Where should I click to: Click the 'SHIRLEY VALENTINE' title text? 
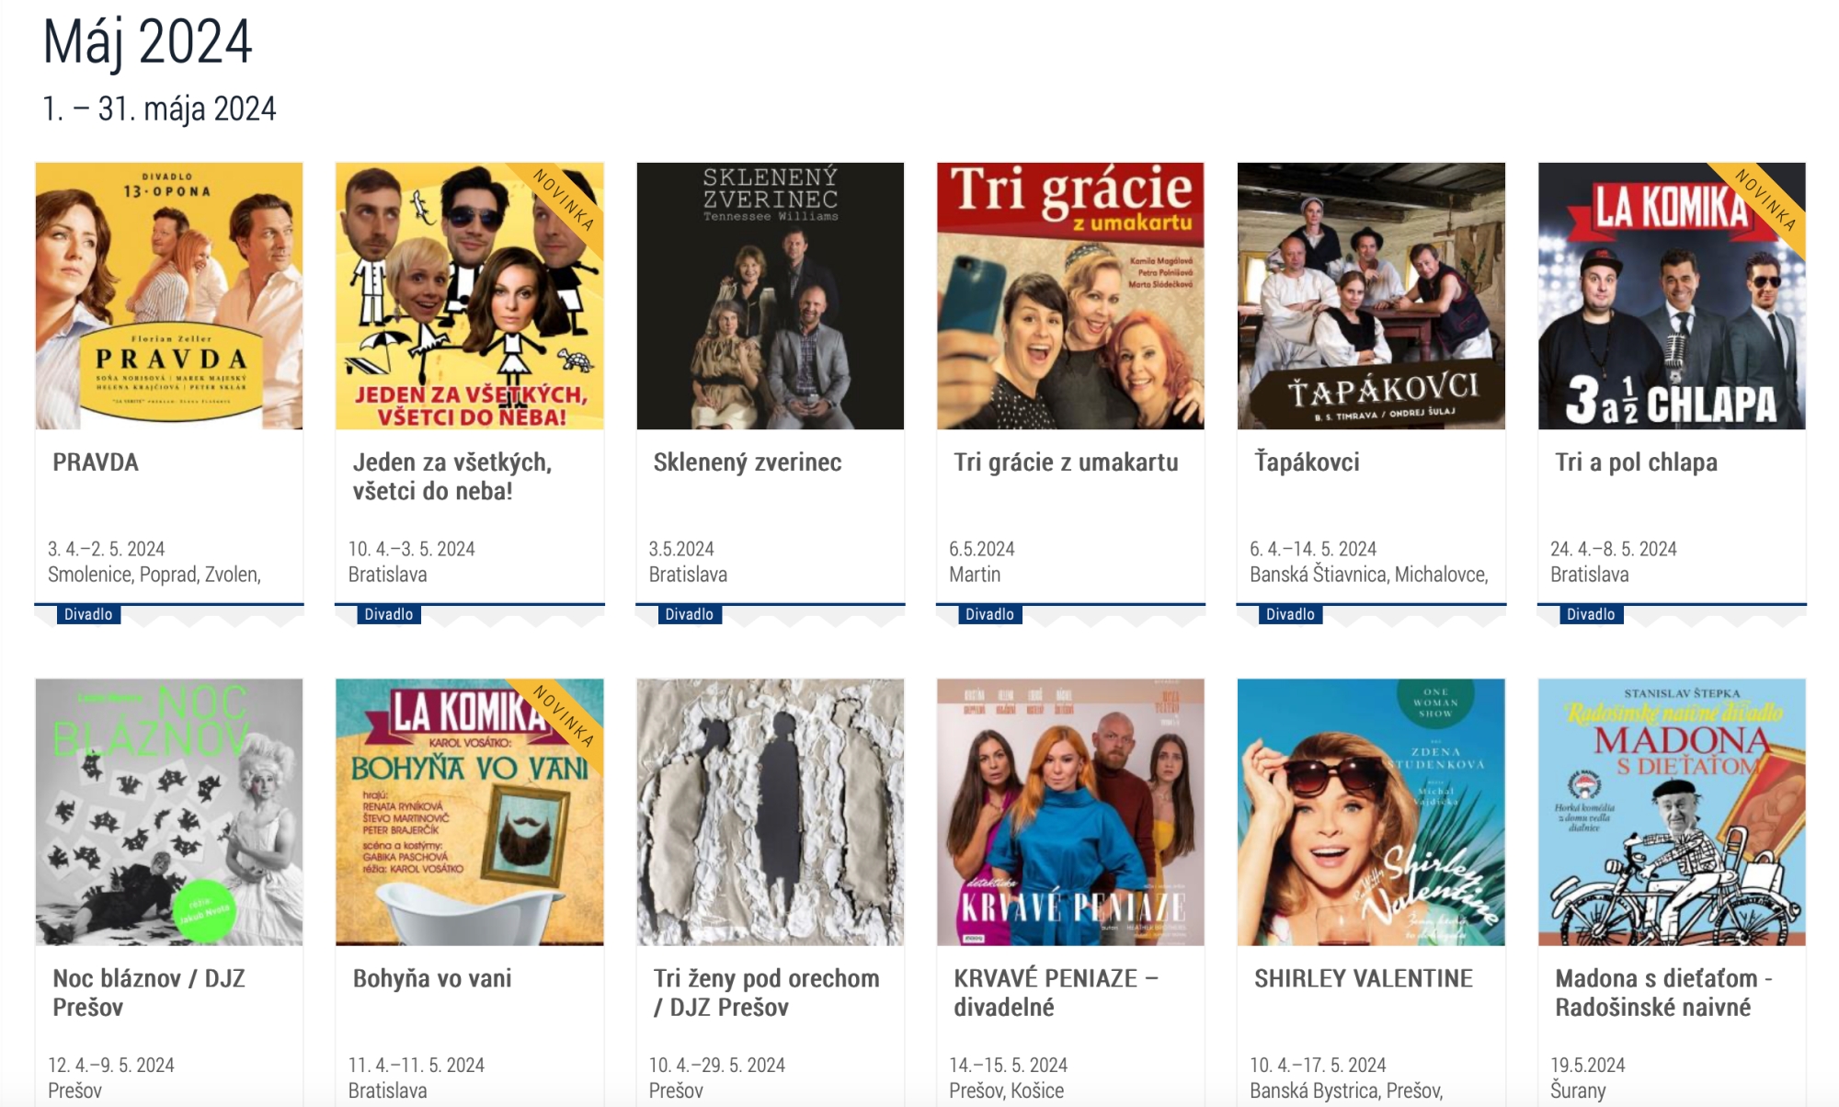[x=1364, y=978]
